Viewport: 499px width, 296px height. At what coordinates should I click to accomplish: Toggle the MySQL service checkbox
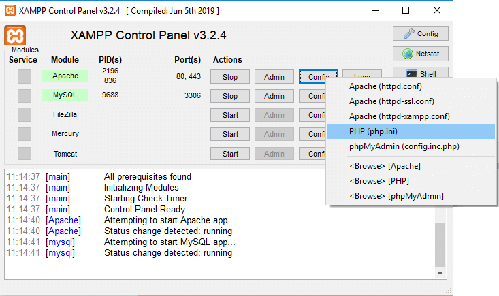tap(25, 96)
